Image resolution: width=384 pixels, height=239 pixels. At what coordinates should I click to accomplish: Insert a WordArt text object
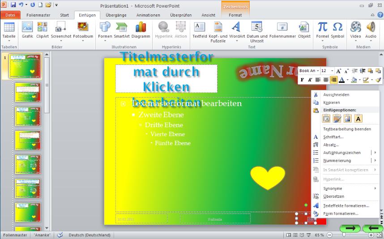click(237, 30)
